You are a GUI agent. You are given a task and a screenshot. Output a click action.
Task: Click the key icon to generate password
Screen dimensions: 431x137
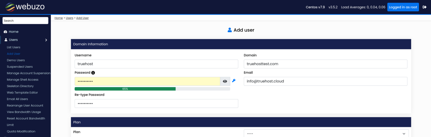click(234, 81)
